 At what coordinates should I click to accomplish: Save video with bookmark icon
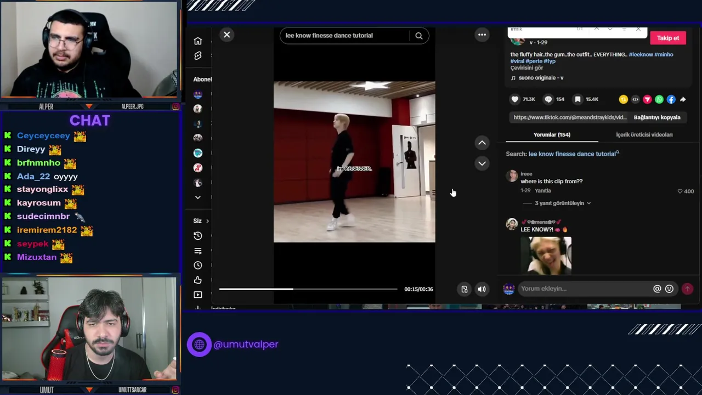pyautogui.click(x=578, y=99)
